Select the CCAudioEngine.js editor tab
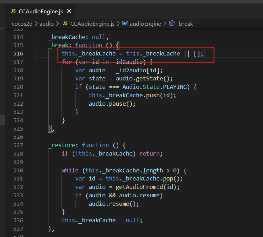Screen dimensions: 263x237 40,11
